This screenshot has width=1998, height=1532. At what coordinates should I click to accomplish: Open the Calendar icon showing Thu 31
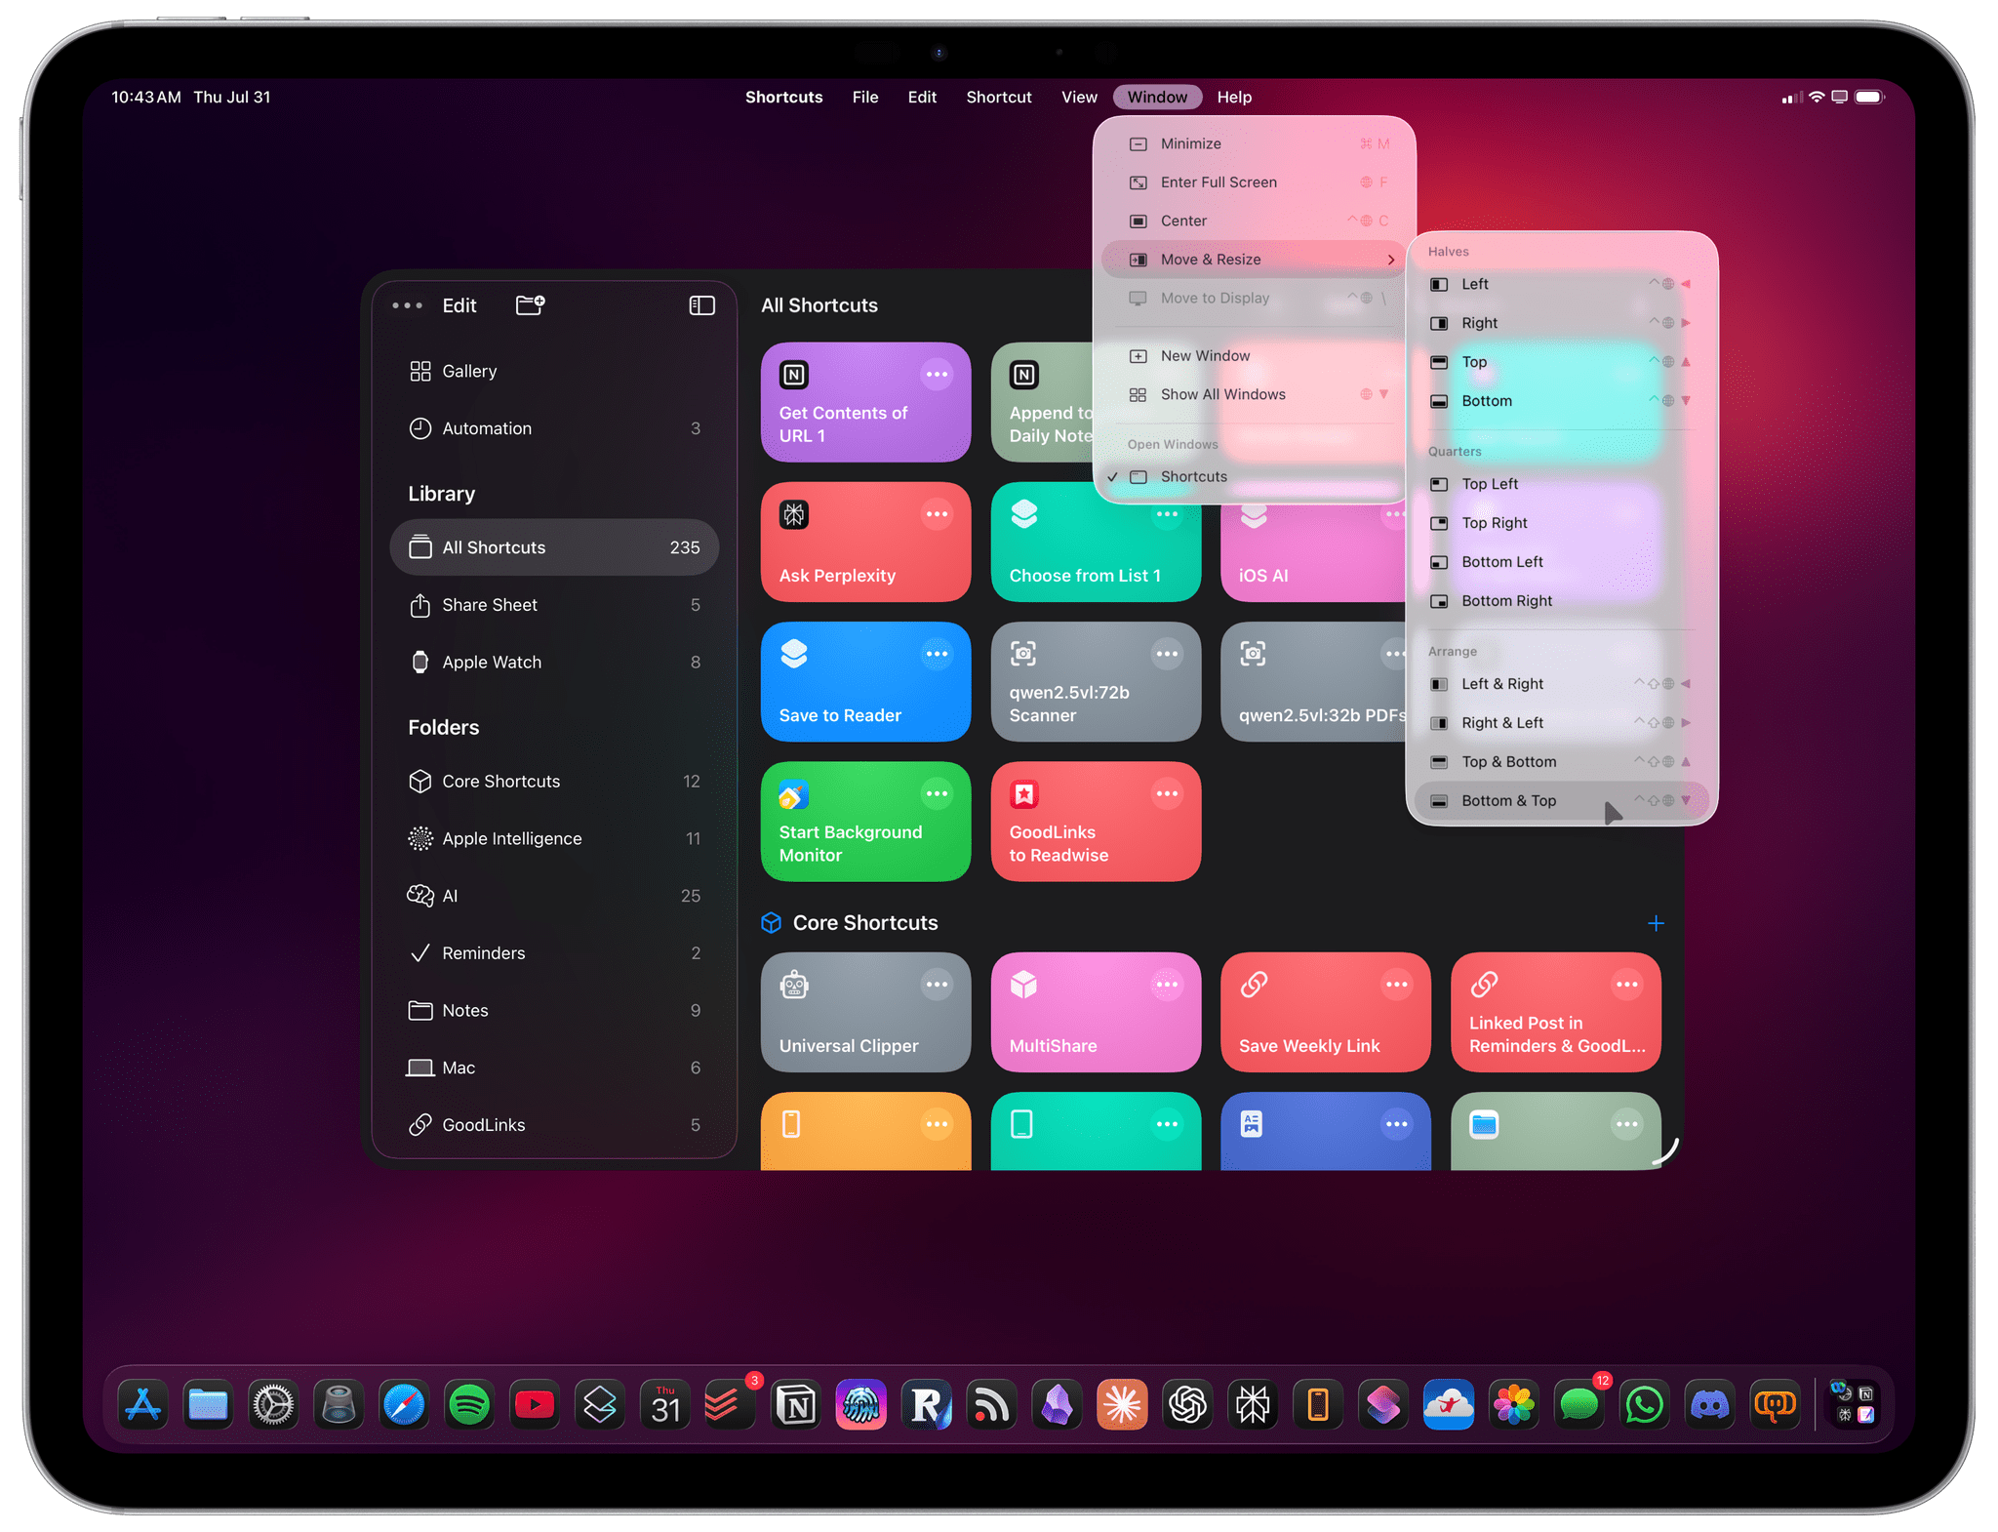coord(665,1406)
